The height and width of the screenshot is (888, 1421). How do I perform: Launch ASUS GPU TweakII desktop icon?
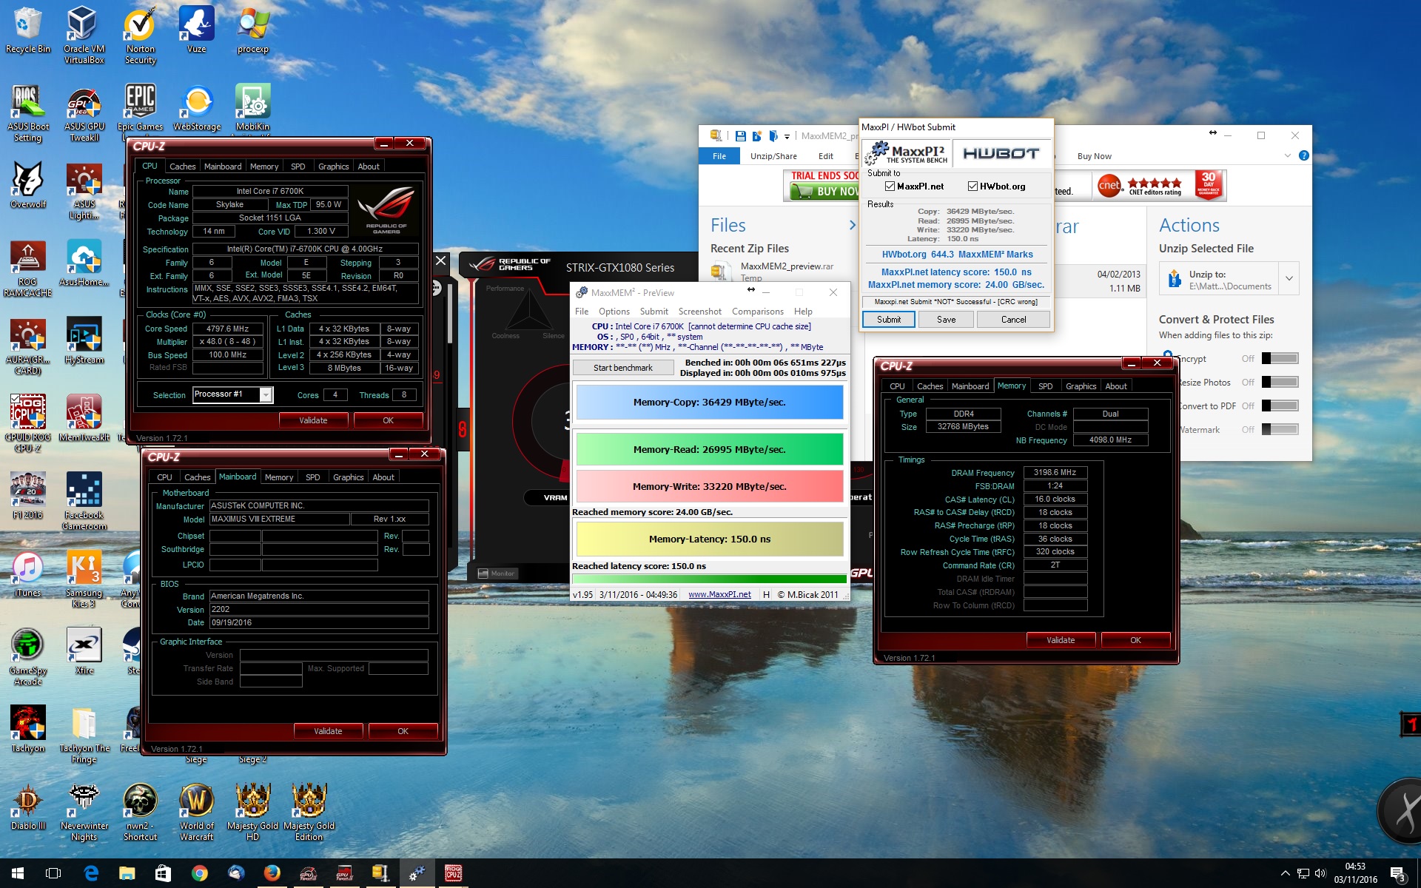click(84, 113)
